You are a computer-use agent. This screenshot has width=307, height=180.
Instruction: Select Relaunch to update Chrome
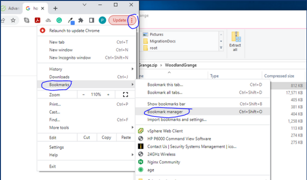coord(86,31)
